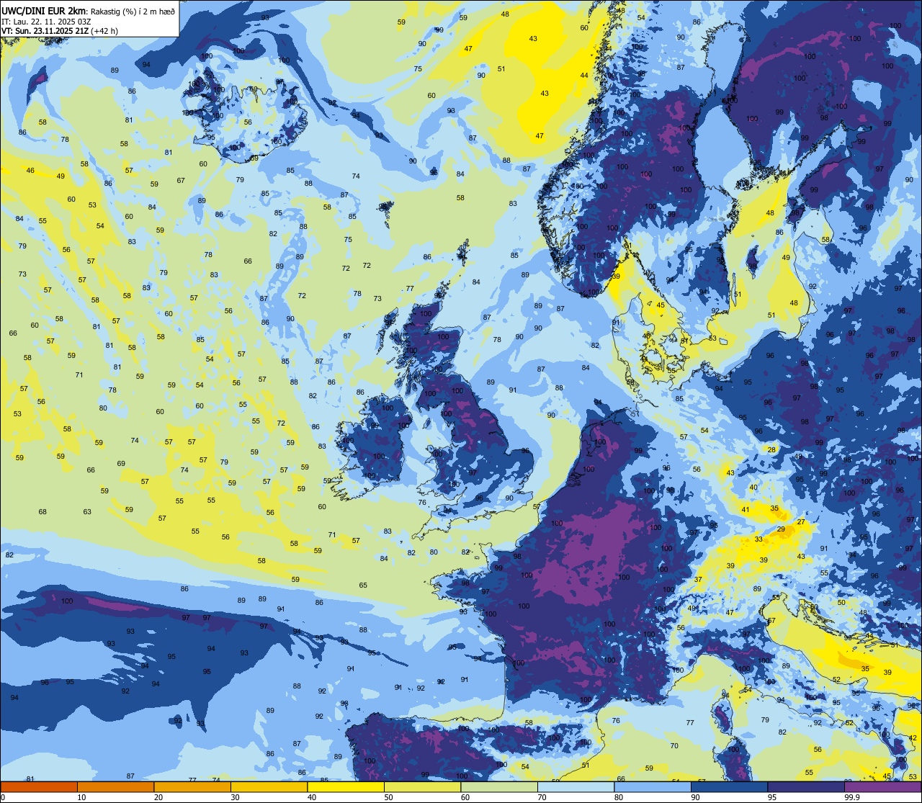Click the 99.9 tick label in the legend
Screen dimensions: 922x803
click(853, 797)
